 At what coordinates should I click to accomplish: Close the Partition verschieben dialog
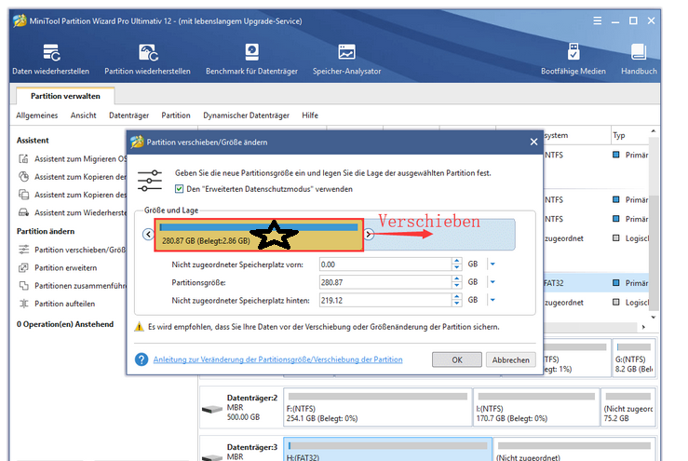pos(533,142)
